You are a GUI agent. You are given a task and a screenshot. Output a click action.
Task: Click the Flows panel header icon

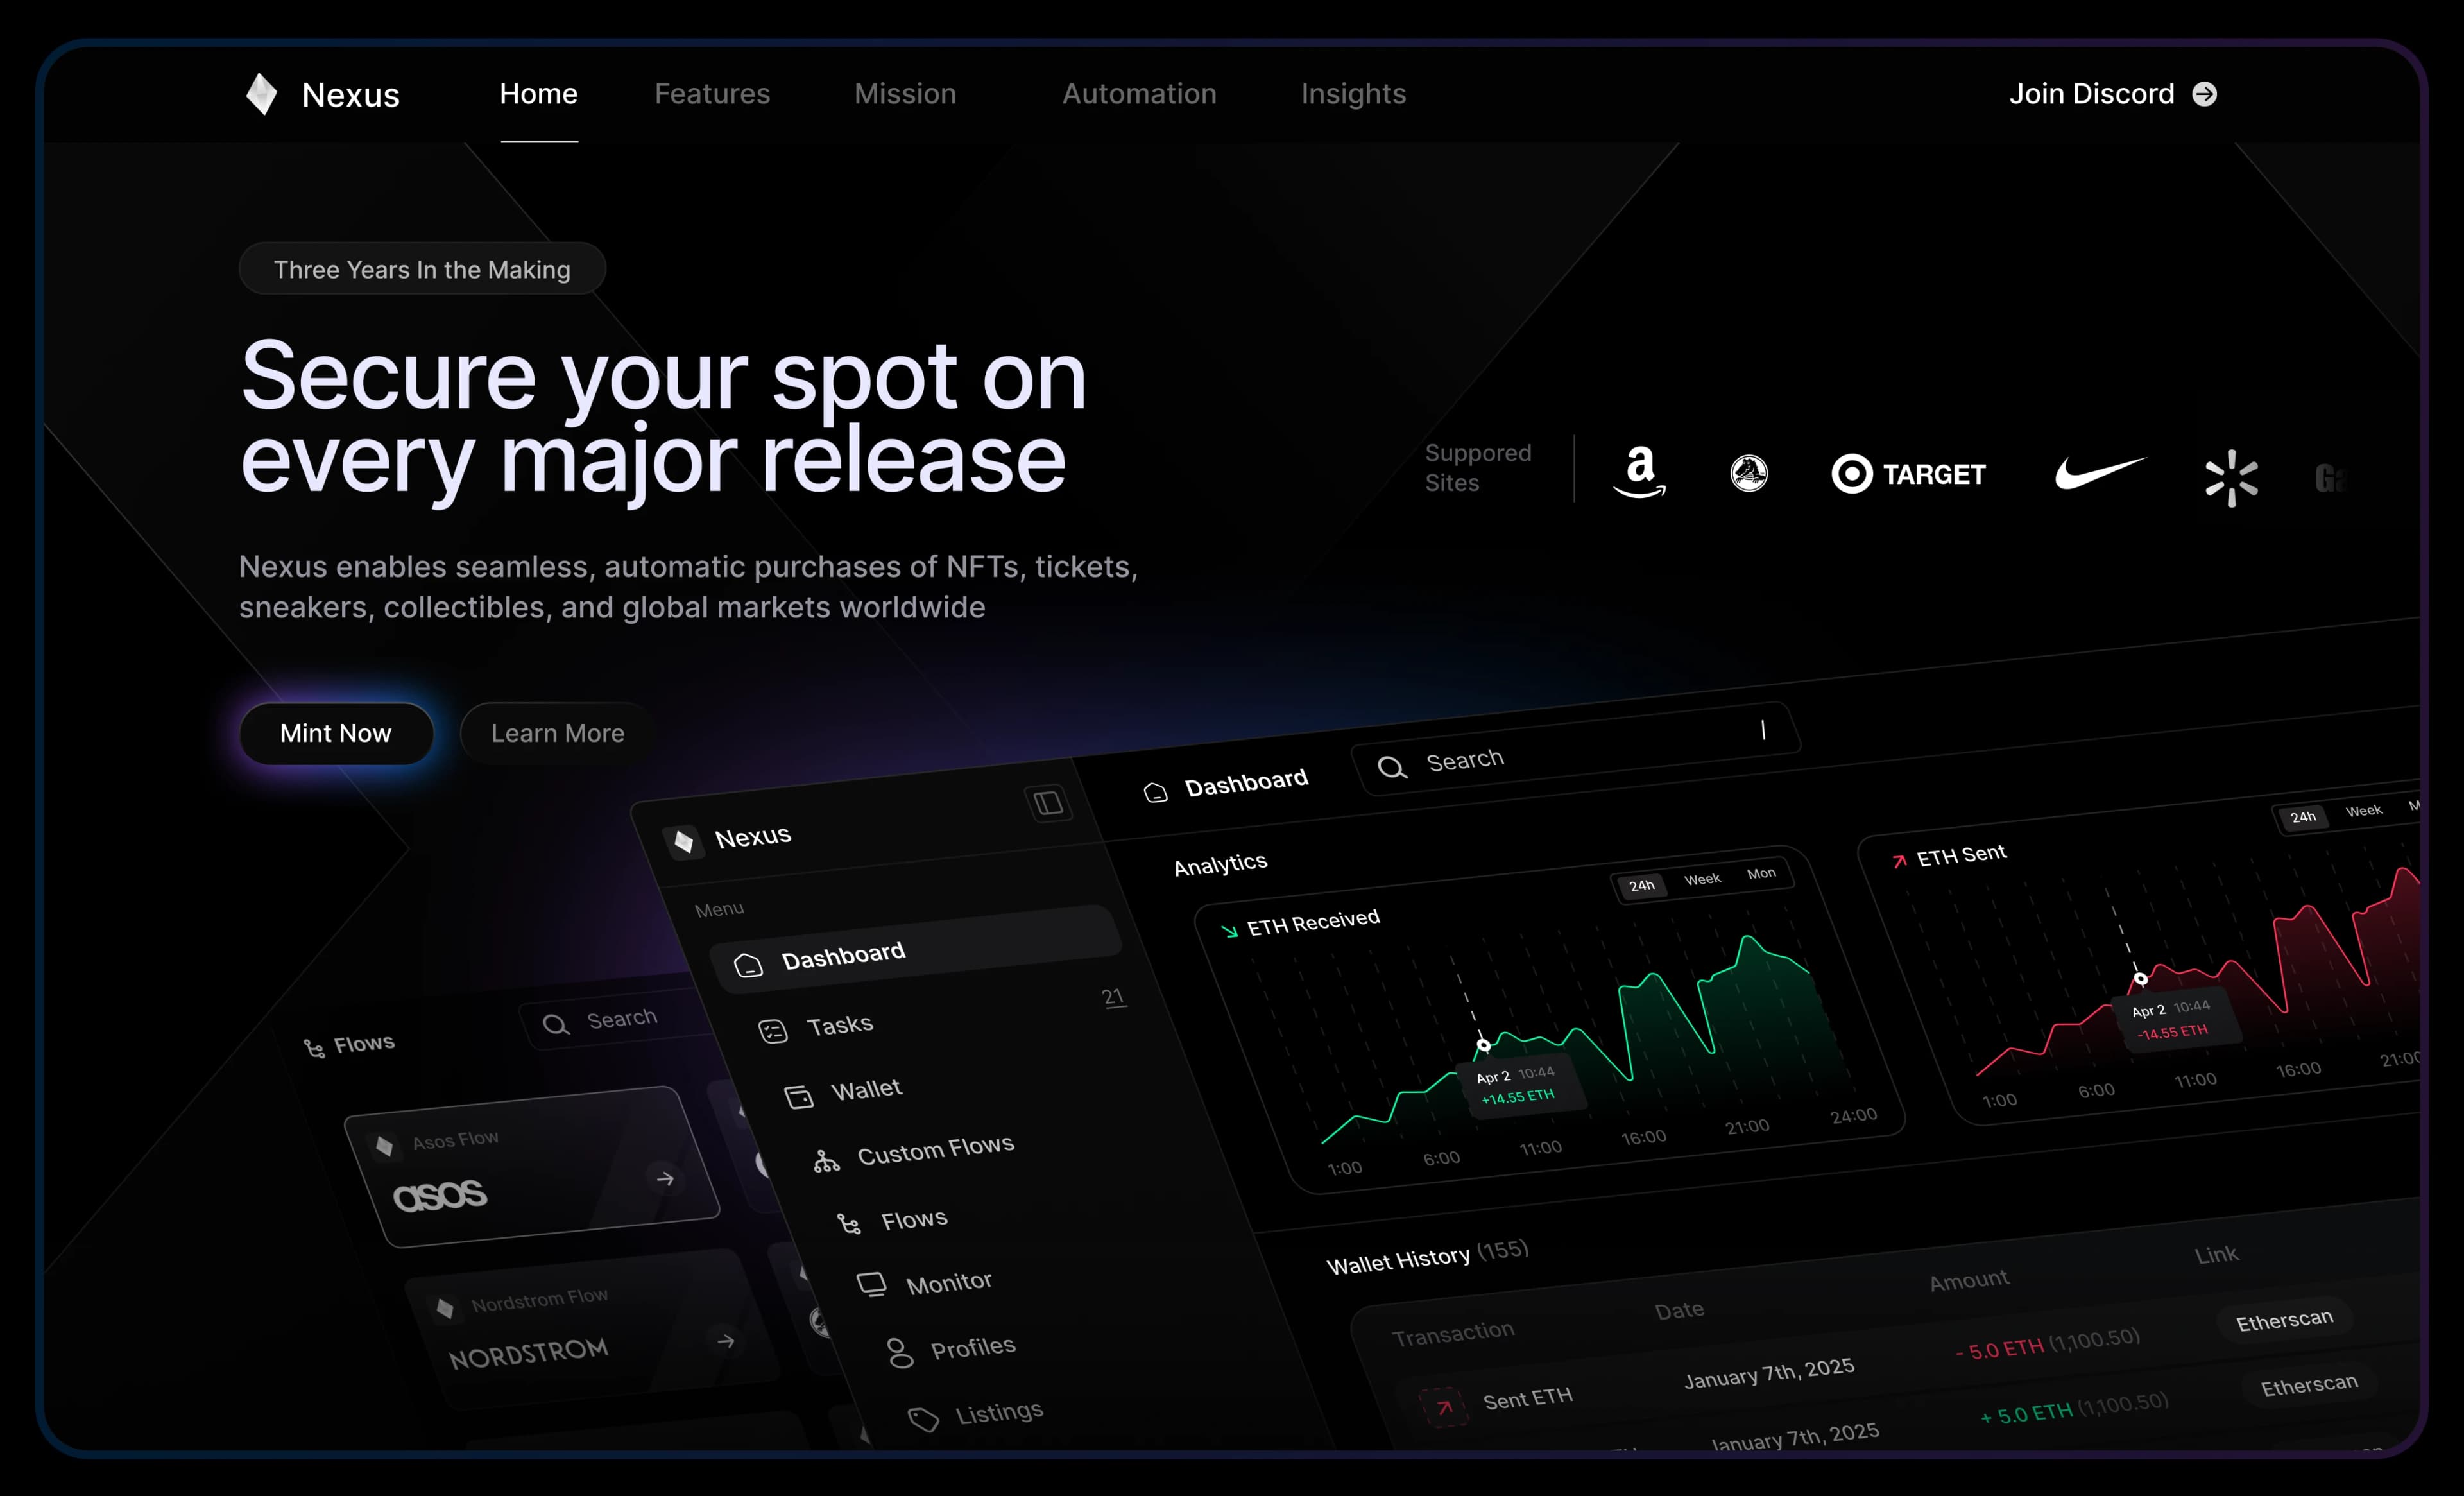[314, 1048]
